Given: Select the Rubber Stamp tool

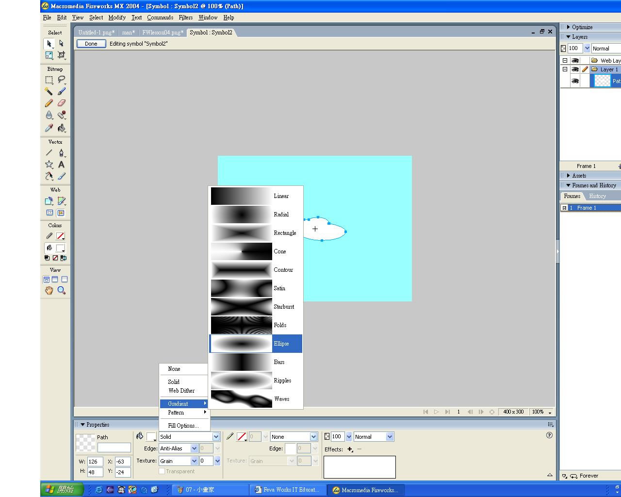Looking at the screenshot, I should (x=61, y=115).
